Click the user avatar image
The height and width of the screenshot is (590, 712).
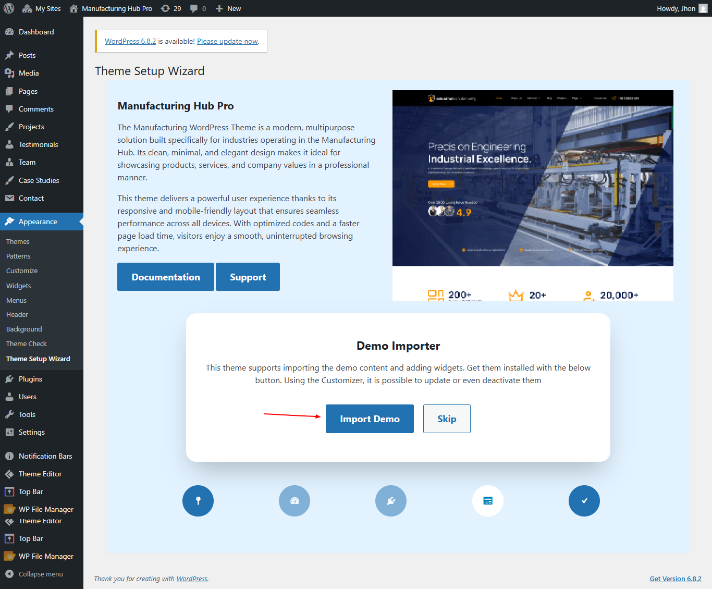pyautogui.click(x=703, y=8)
